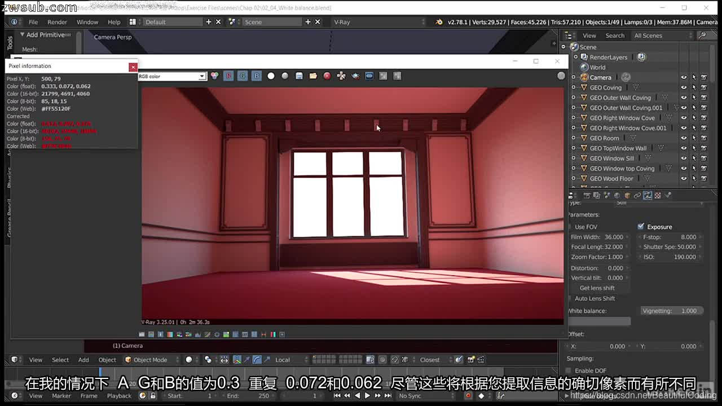
Task: Click the Tools sidebar tab
Action: 10,43
